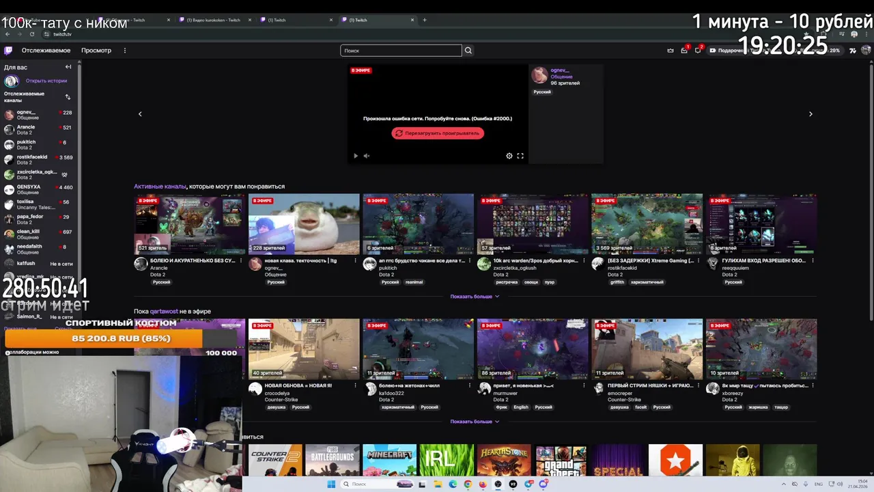The width and height of the screenshot is (874, 492).
Task: Select rostikfacekid in the followed channels sidebar
Action: [x=38, y=159]
